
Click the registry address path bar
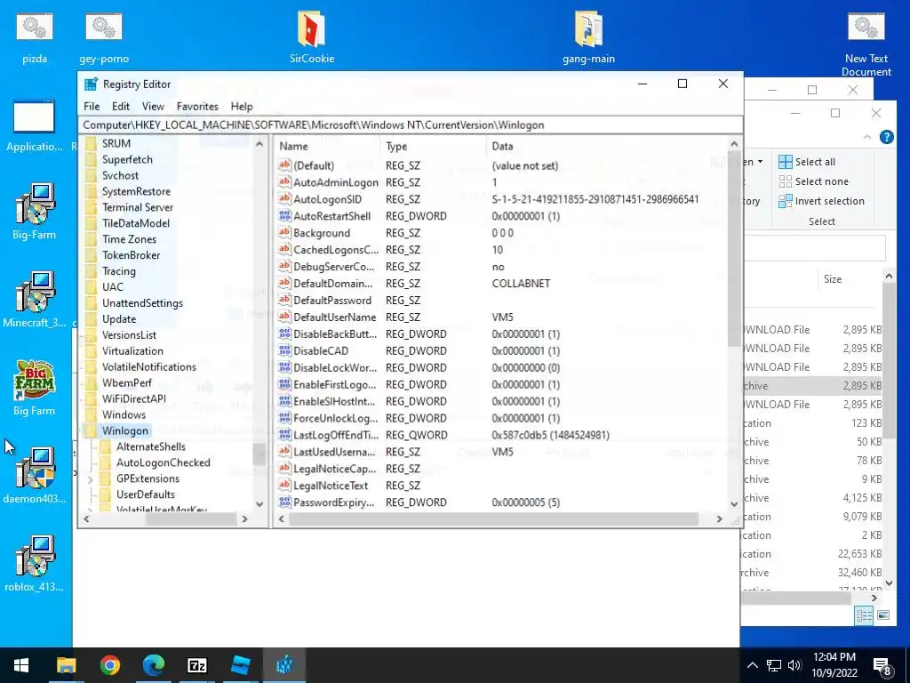coord(411,125)
